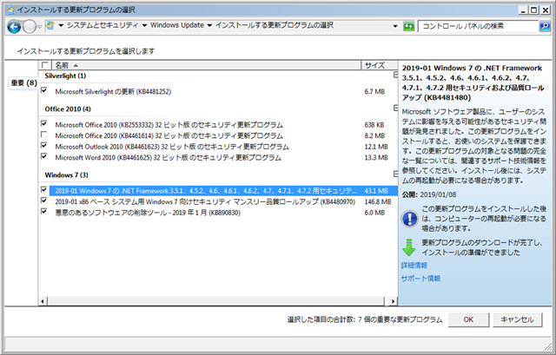Click the キャンセル button

(518, 319)
